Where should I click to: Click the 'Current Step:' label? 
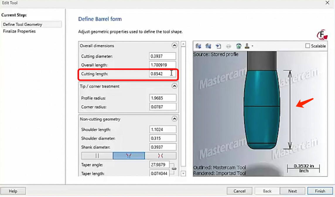[x=14, y=15]
